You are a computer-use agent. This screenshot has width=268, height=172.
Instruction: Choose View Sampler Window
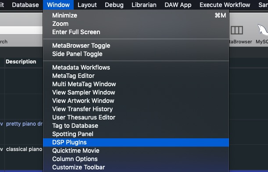136,92
